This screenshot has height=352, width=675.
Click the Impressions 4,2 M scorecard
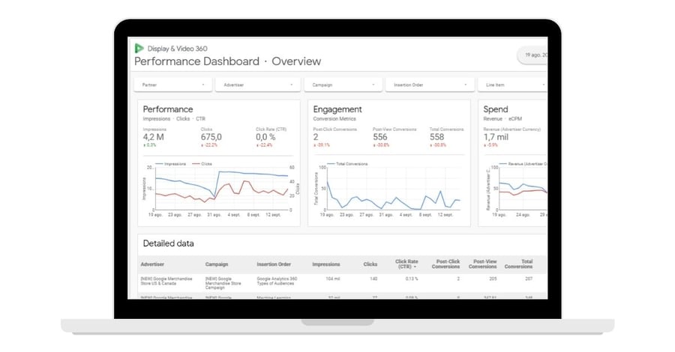pyautogui.click(x=154, y=137)
